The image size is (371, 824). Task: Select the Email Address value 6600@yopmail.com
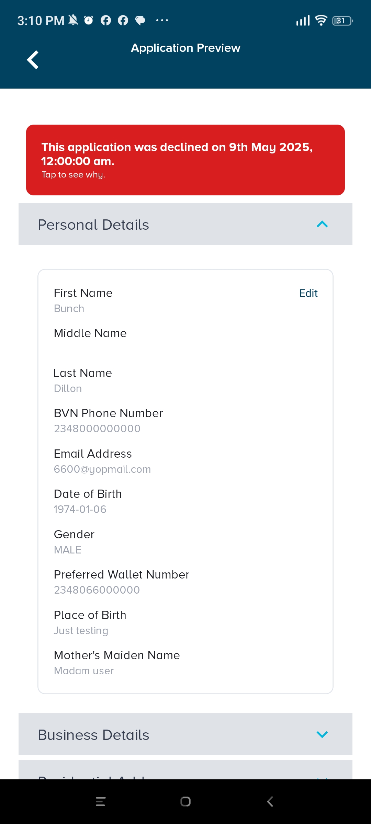pyautogui.click(x=102, y=469)
